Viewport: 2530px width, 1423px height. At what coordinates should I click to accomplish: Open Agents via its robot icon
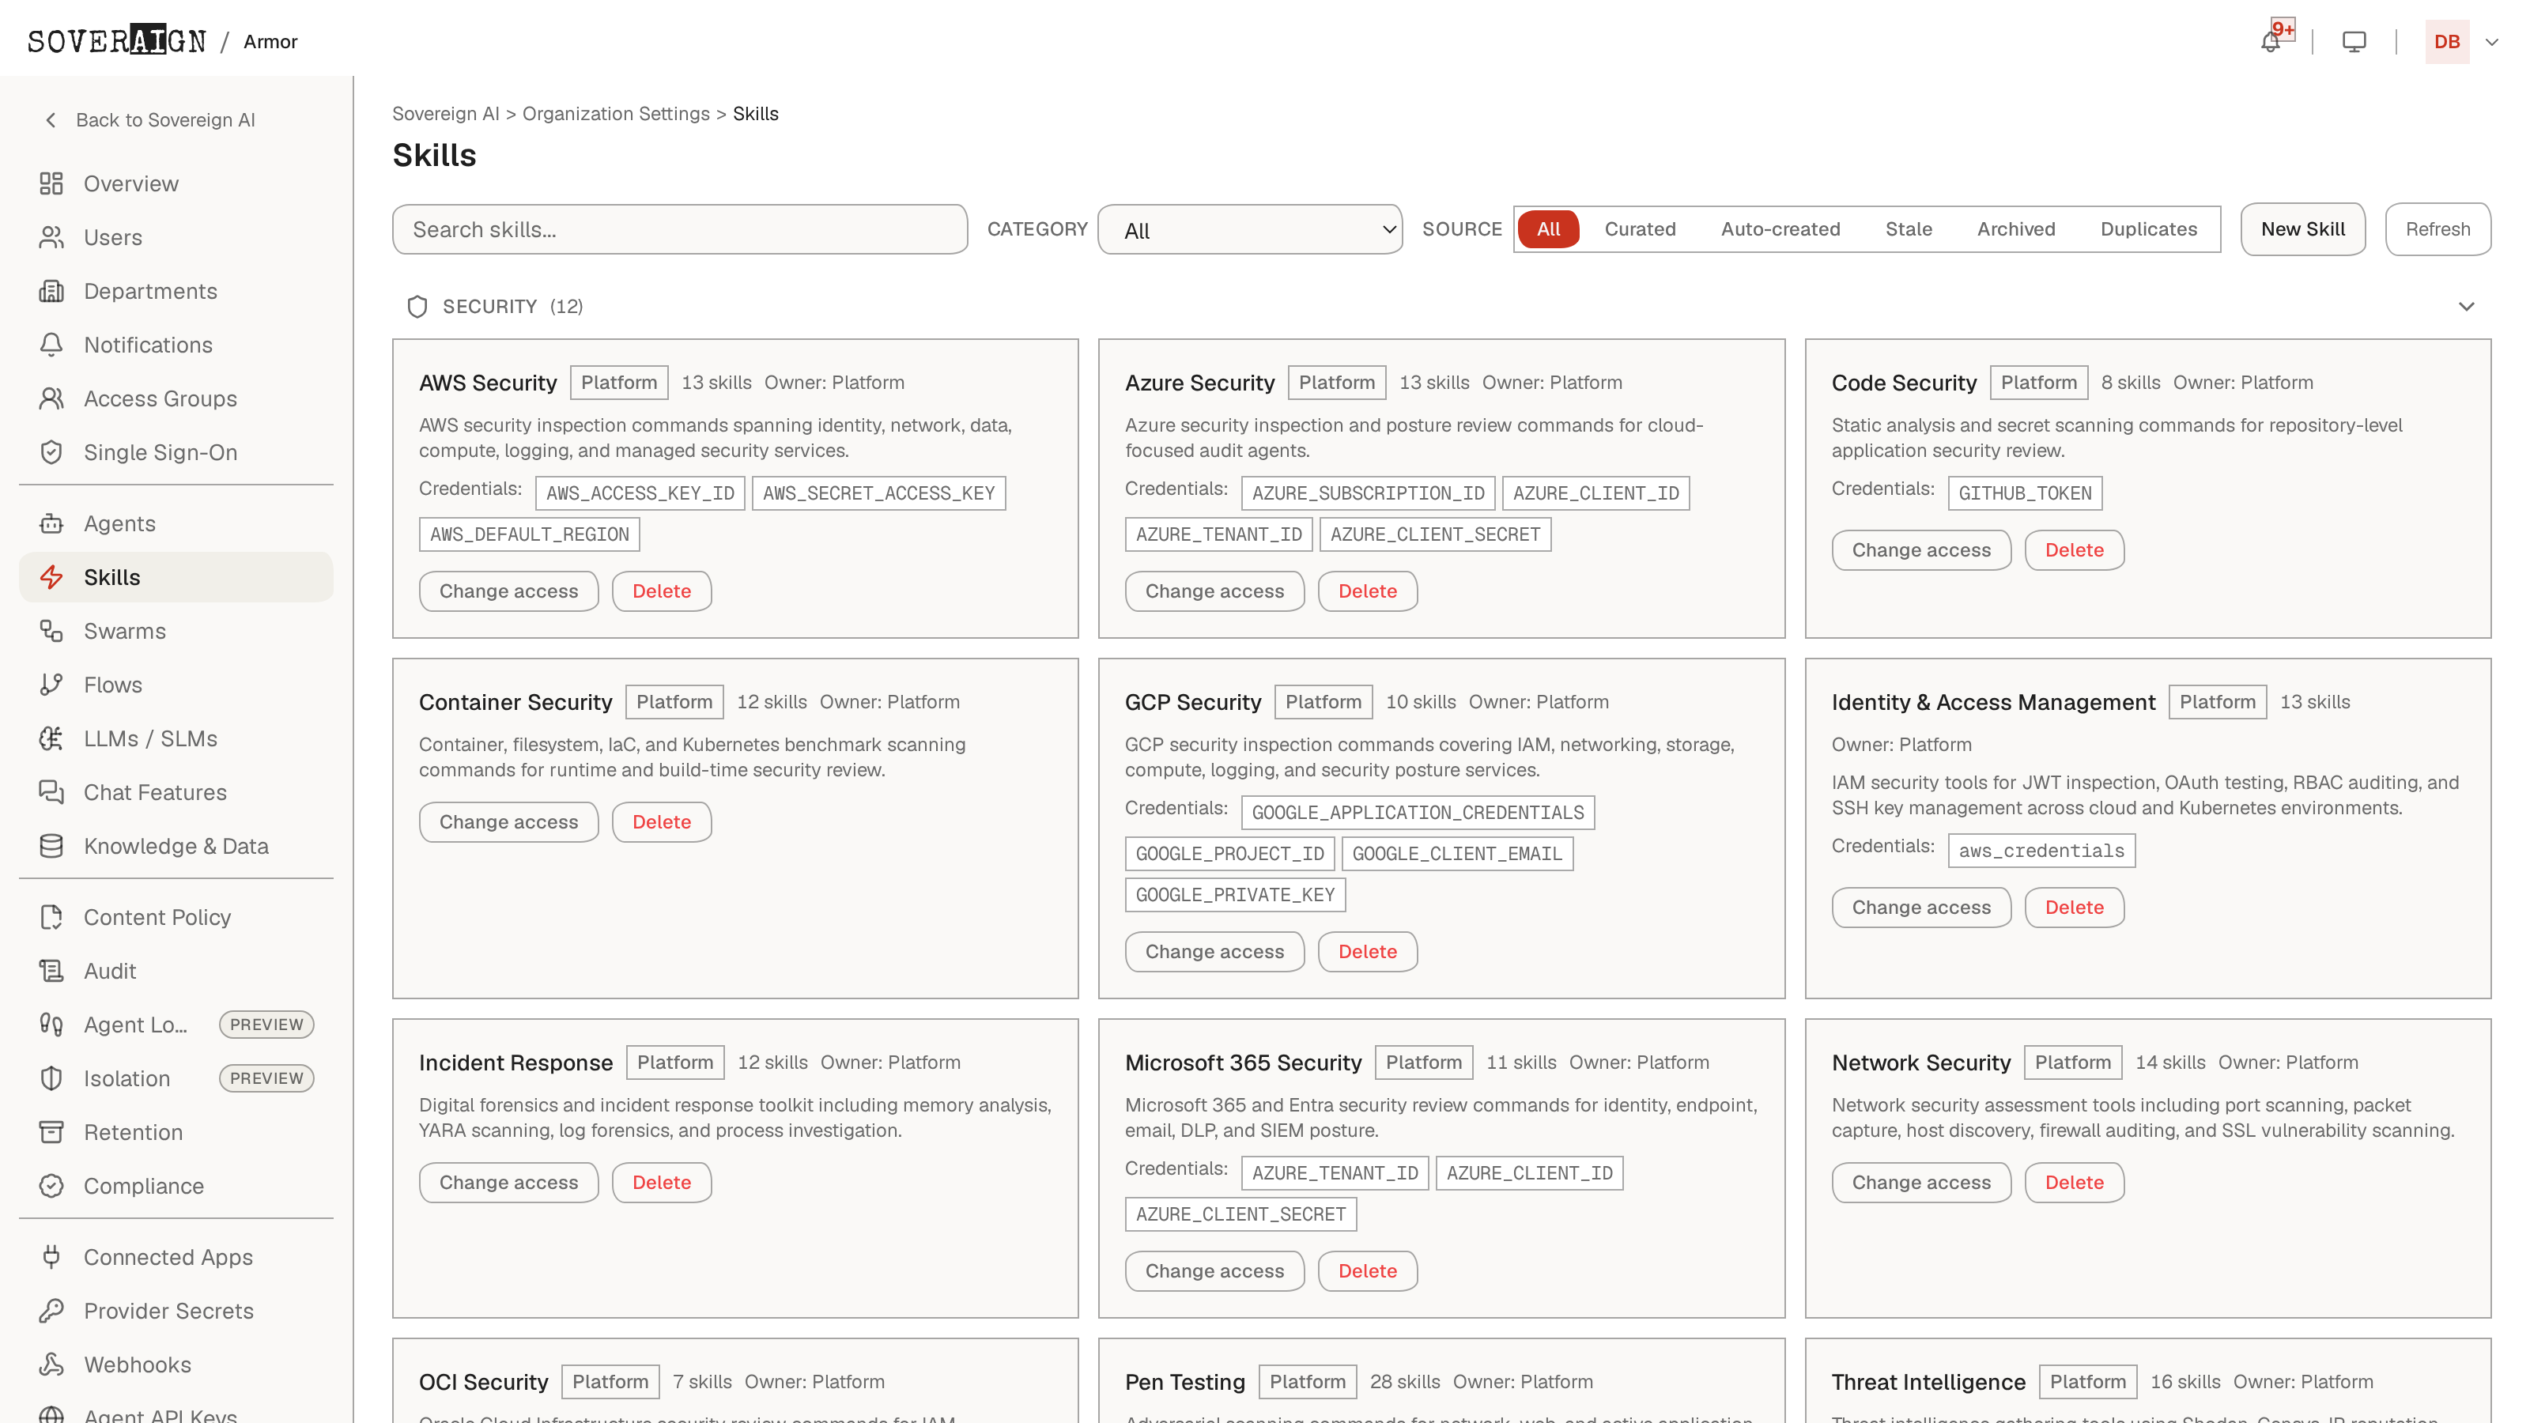click(x=51, y=523)
